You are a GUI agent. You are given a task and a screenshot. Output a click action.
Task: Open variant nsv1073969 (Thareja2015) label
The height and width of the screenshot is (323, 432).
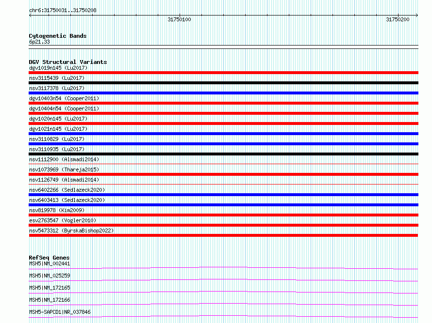[x=64, y=169]
